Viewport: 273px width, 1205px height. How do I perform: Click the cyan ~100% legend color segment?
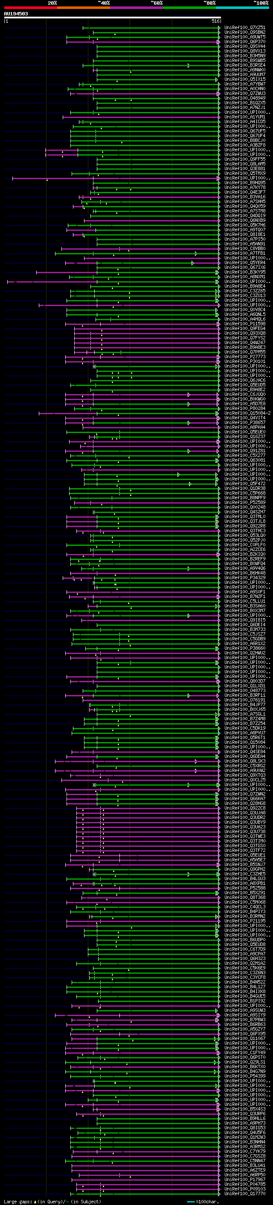tap(242, 8)
